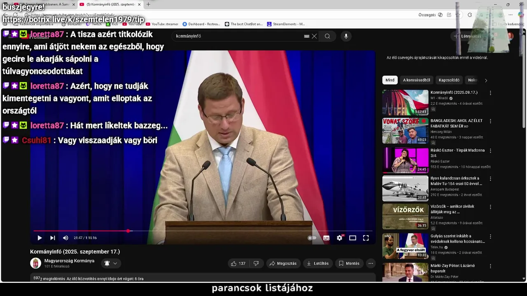Image resolution: width=527 pixels, height=296 pixels.
Task: Open the Copilot icon in the toolbar
Action: click(521, 15)
